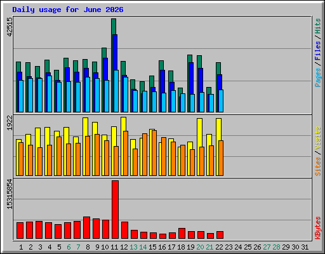This screenshot has width=325, height=254.
Task: Select green weekend day 21 label
Action: tap(209, 247)
